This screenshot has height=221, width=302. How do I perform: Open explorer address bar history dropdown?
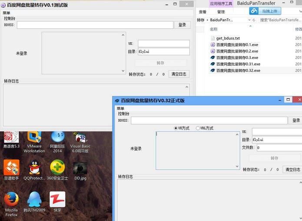tap(249, 20)
